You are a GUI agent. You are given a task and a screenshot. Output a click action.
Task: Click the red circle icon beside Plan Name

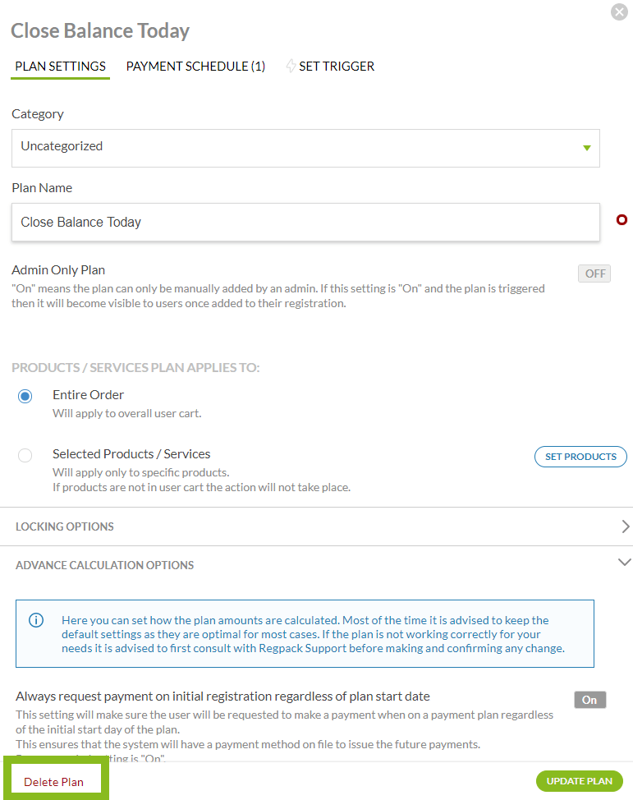click(x=622, y=219)
